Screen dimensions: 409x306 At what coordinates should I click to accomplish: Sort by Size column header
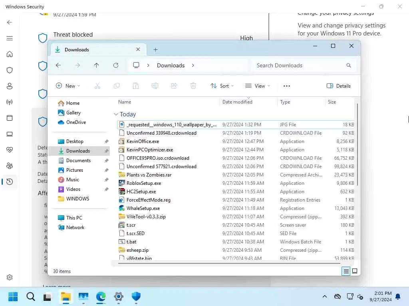(x=332, y=102)
